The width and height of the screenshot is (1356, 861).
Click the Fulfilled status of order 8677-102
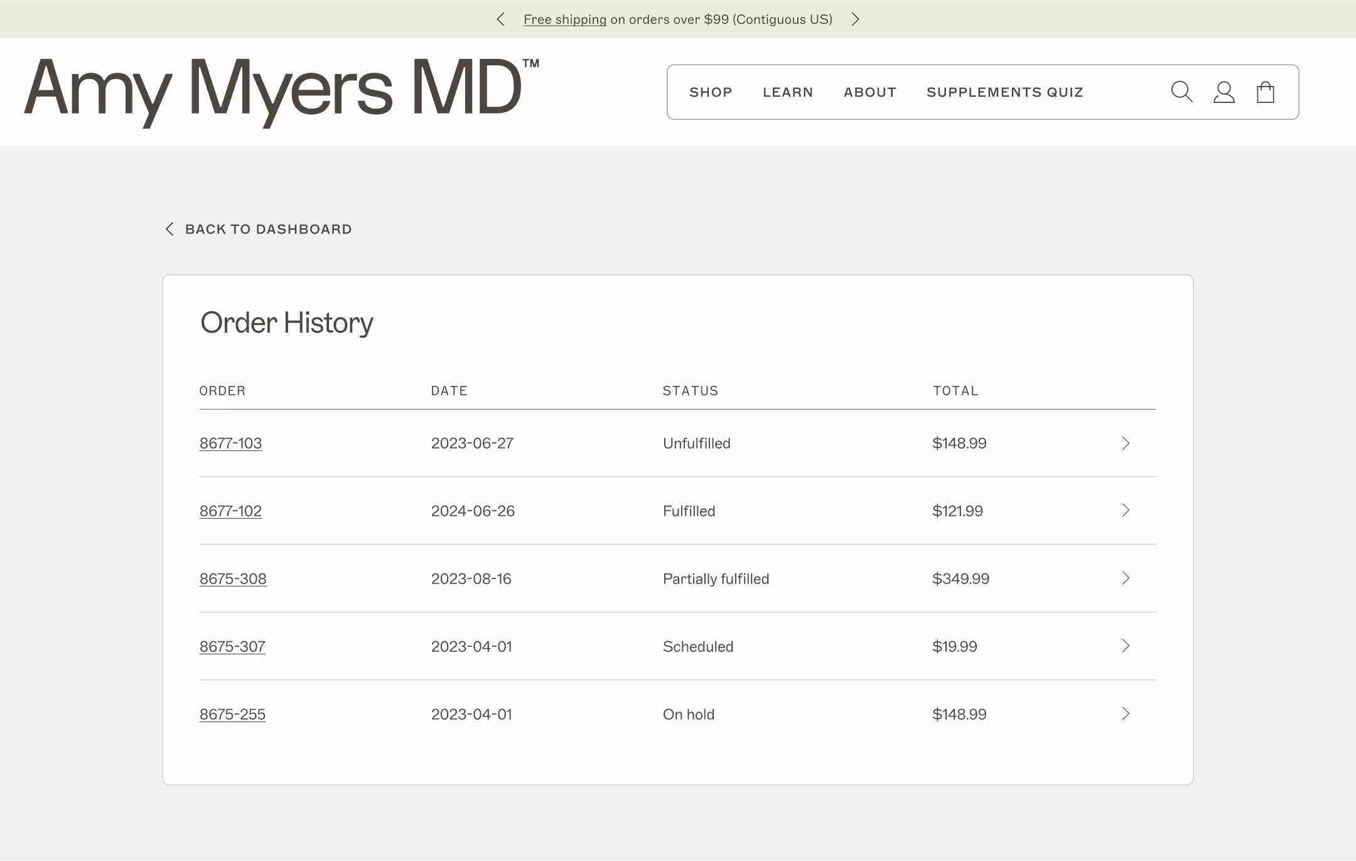coord(689,511)
